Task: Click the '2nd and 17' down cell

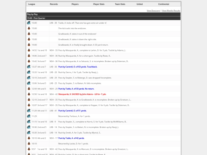Action: pos(43,100)
